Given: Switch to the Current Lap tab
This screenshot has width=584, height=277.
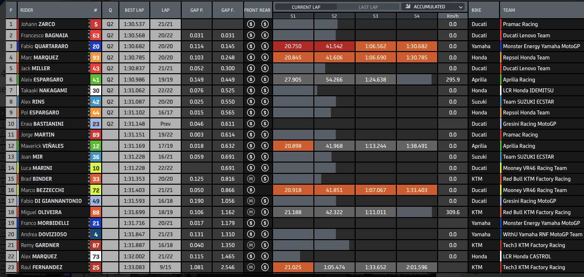Looking at the screenshot, I should [x=306, y=7].
